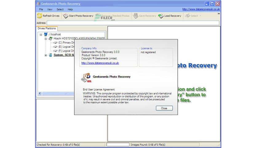Maximize the Geeksnerds Photo Recovery window
257x148 pixels.
pos(212,4)
